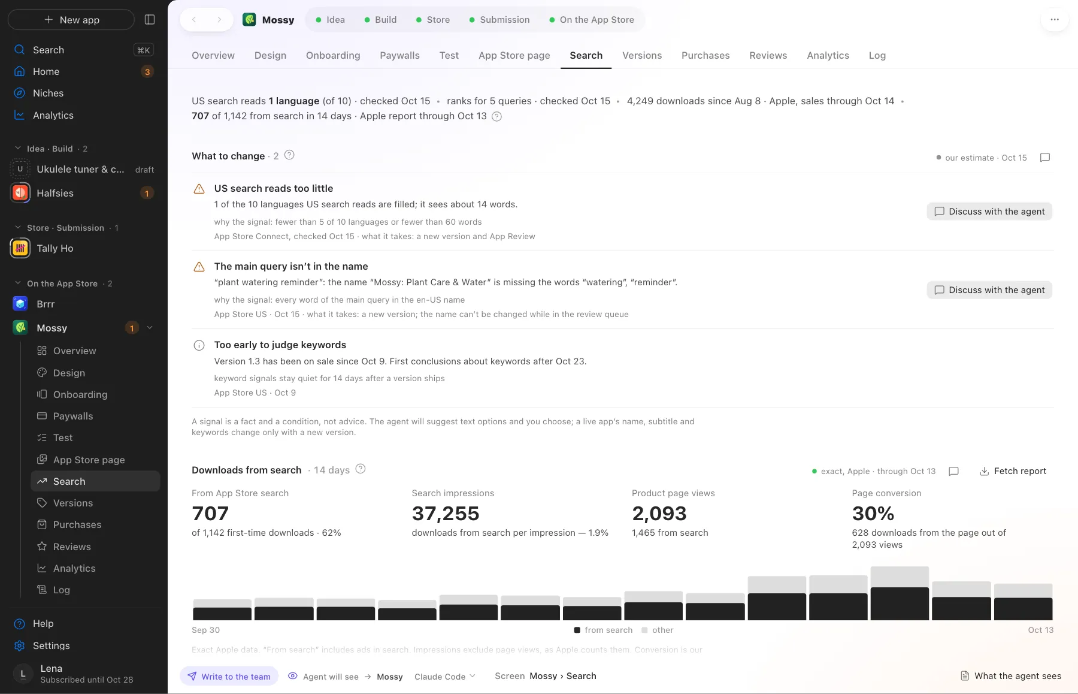
Task: Open comment icon next to our estimate
Action: tap(1045, 158)
